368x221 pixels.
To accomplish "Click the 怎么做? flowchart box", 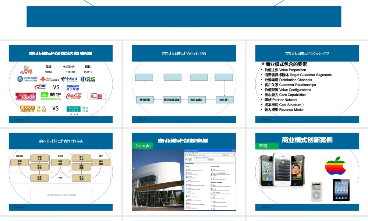I will pyautogui.click(x=224, y=100).
